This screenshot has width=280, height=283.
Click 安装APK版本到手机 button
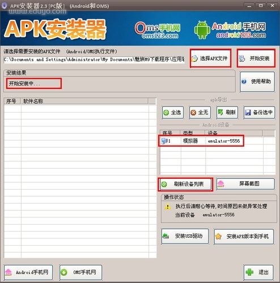click(x=244, y=237)
